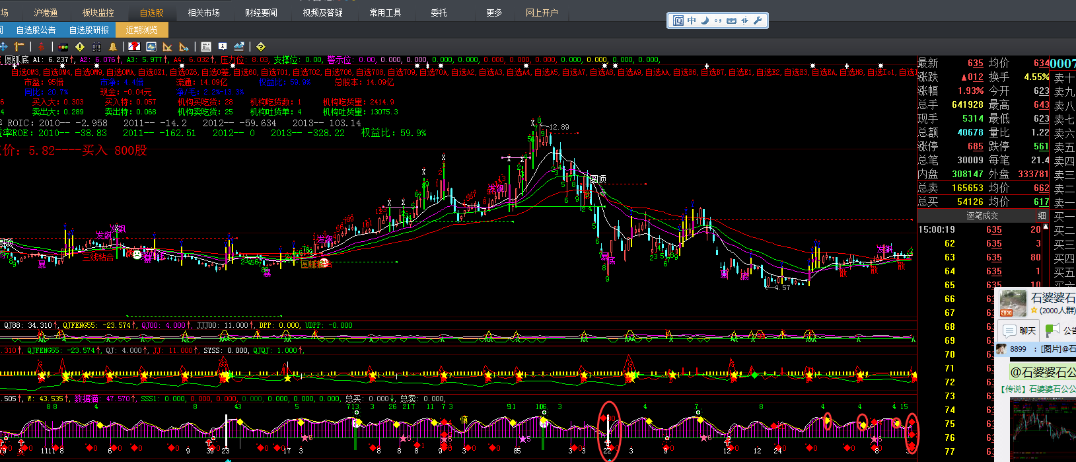The width and height of the screenshot is (1076, 462).
Task: Toggle Chinese punctuation mode on IME bar
Action: pos(718,20)
